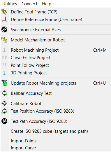
Task: Click the waveform Test Path Accuracy icon
Action: (4, 121)
